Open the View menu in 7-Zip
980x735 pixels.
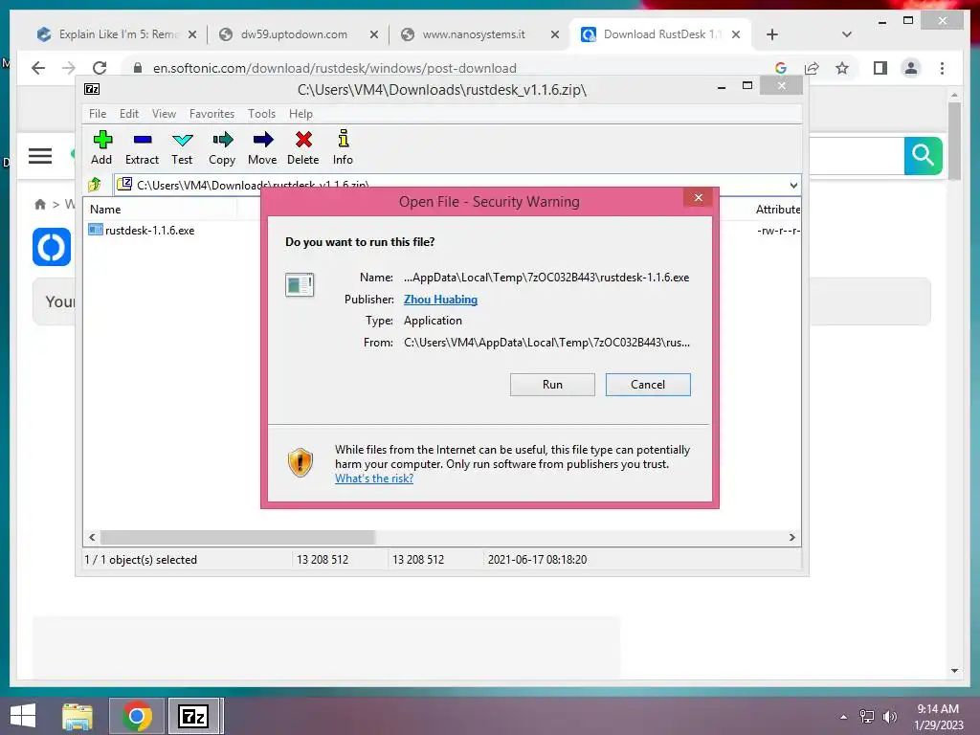(x=164, y=114)
